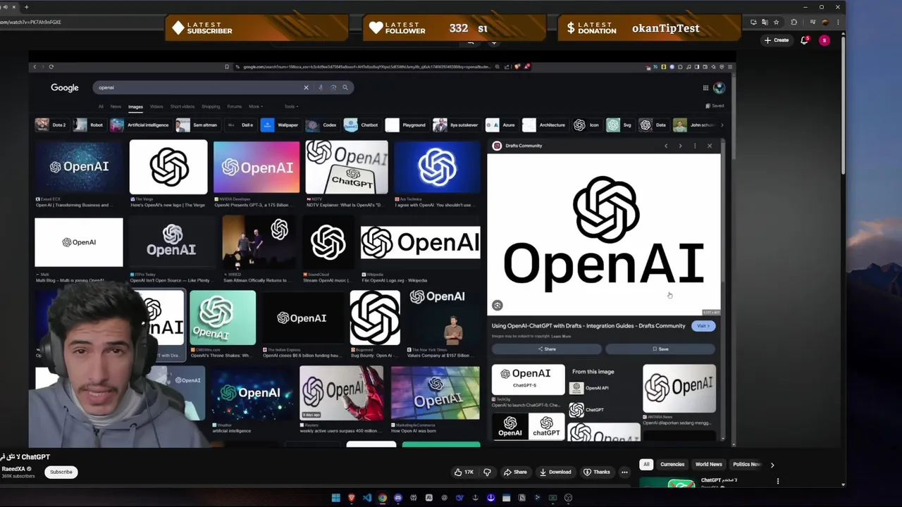Switch to Chrome in taskbar
The height and width of the screenshot is (507, 902).
pos(383,498)
